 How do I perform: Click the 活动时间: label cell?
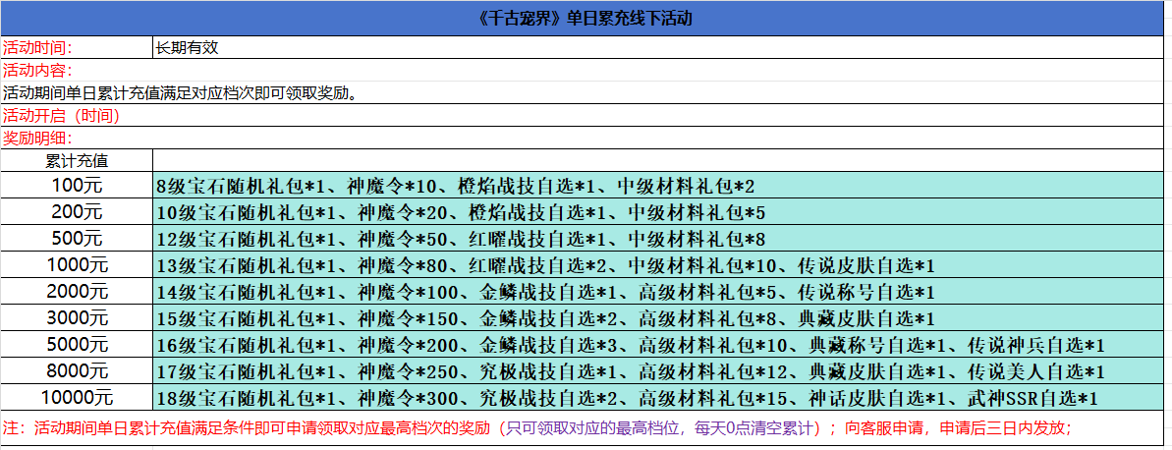click(x=77, y=48)
